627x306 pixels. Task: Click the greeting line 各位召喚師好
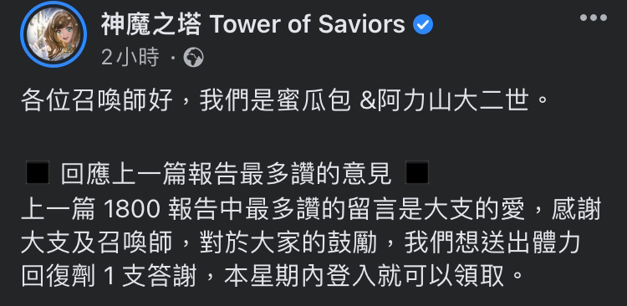97,100
